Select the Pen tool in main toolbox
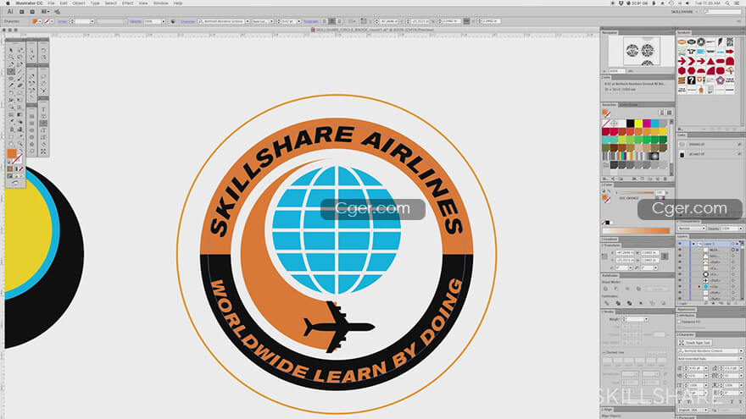Screen dimensions: 746x419 pyautogui.click(x=11, y=64)
